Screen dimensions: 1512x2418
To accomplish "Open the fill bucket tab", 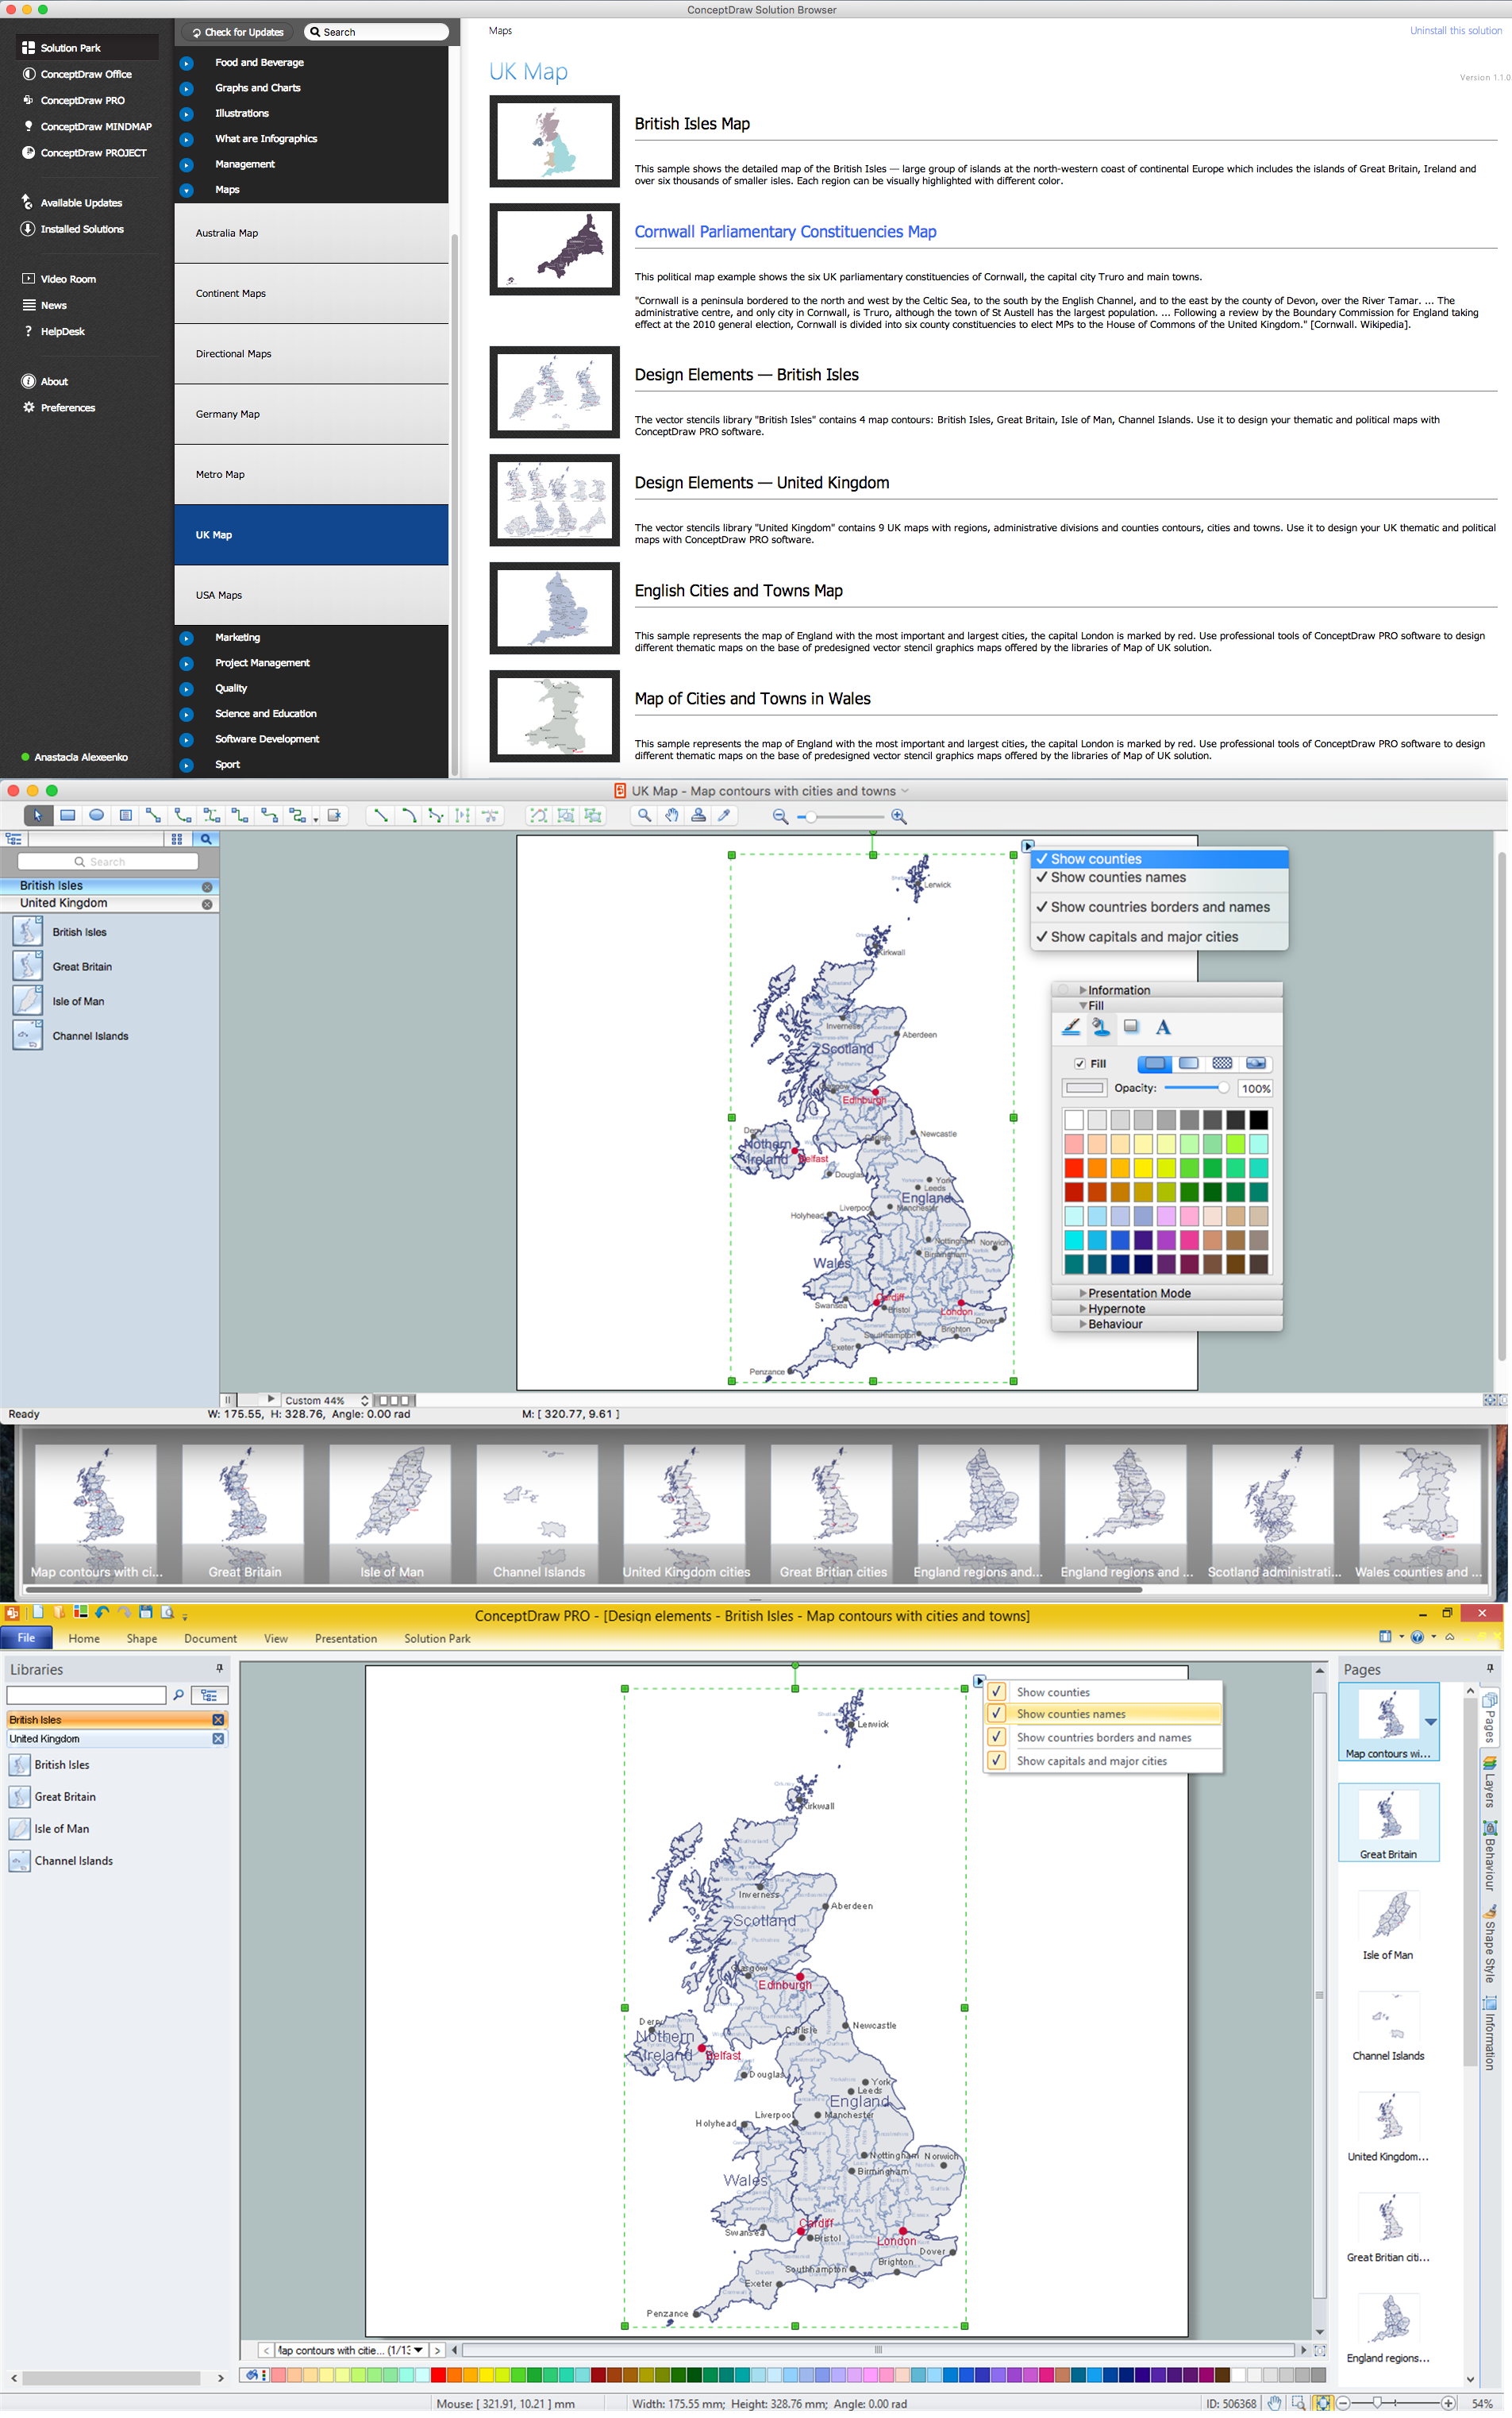I will coord(1101,1028).
